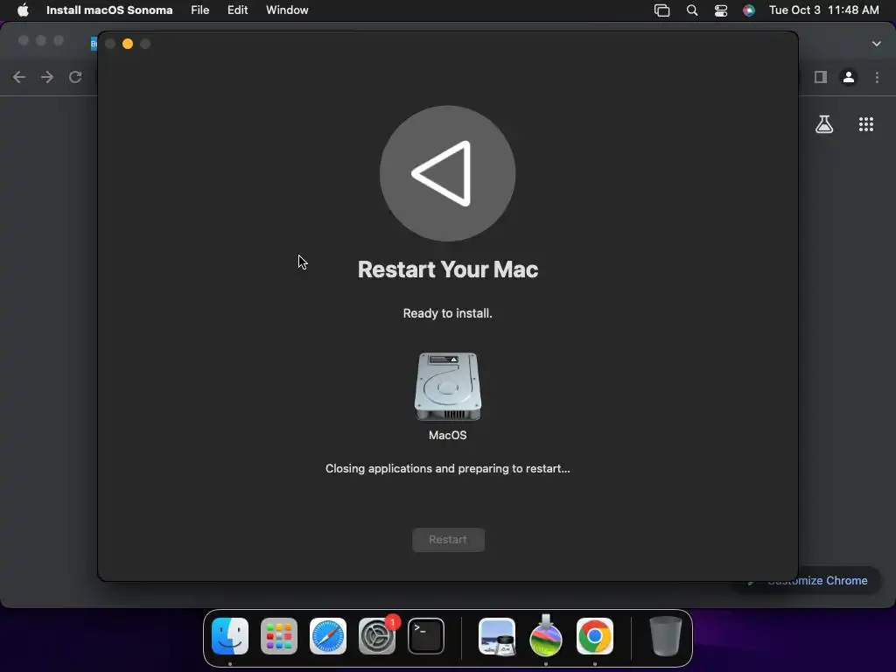The width and height of the screenshot is (896, 672).
Task: Click the Install macOS Sonoma Dock icon
Action: click(546, 636)
